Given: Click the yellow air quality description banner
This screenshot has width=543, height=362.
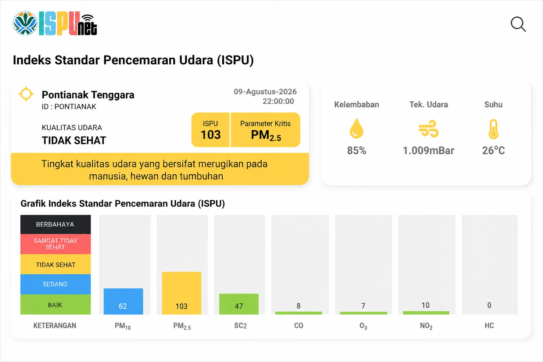Looking at the screenshot, I should [x=160, y=169].
